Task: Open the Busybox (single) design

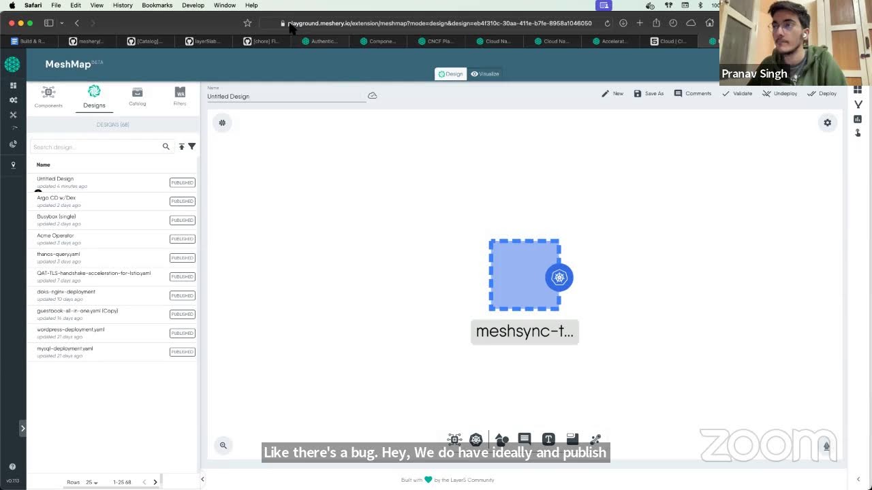Action: pyautogui.click(x=112, y=220)
